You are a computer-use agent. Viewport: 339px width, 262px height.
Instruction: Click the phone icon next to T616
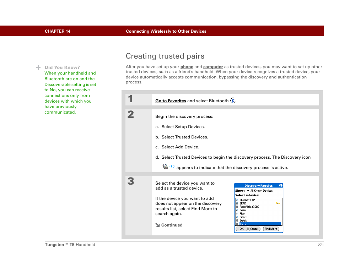coord(237,224)
